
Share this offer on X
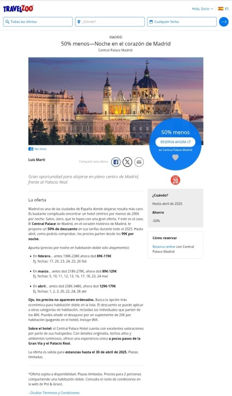pyautogui.click(x=127, y=162)
